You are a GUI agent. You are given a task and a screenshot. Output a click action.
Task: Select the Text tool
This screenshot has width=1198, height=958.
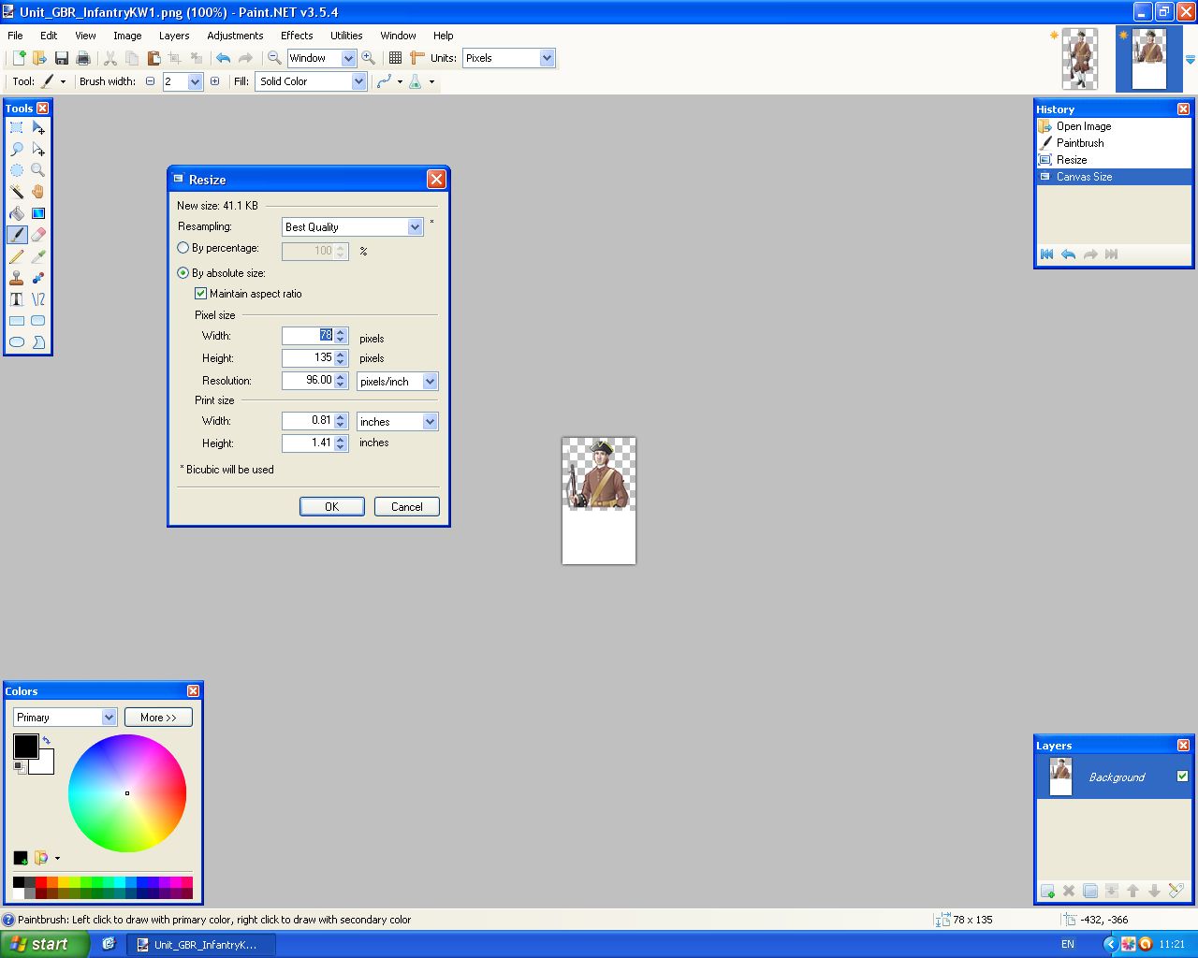[17, 299]
